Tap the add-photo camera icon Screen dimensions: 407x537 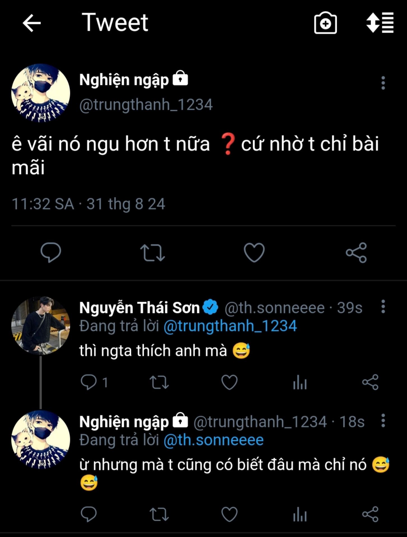point(325,23)
